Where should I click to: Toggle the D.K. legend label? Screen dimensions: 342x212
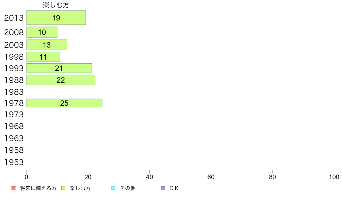coord(174,188)
